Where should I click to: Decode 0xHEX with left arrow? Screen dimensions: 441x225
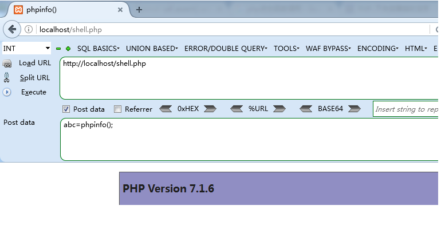pos(166,109)
